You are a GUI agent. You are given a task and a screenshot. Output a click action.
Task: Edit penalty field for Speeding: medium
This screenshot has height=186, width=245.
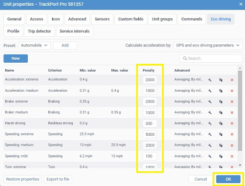pos(150,145)
